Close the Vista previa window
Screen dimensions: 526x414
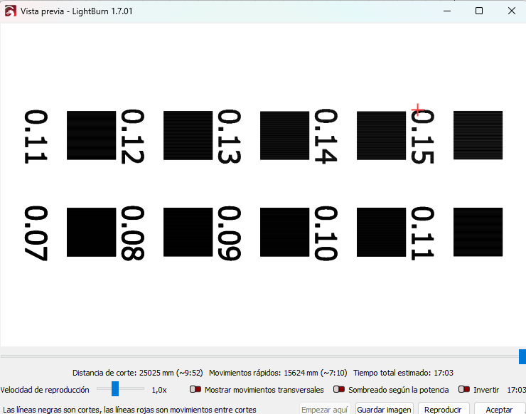tap(512, 11)
